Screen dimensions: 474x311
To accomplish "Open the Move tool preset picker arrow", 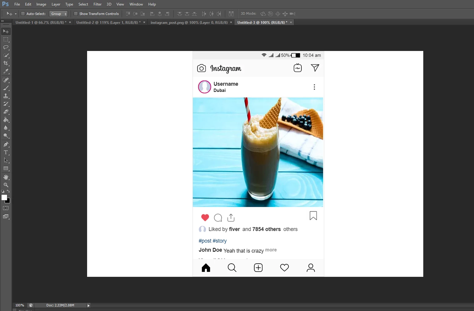I will (16, 14).
